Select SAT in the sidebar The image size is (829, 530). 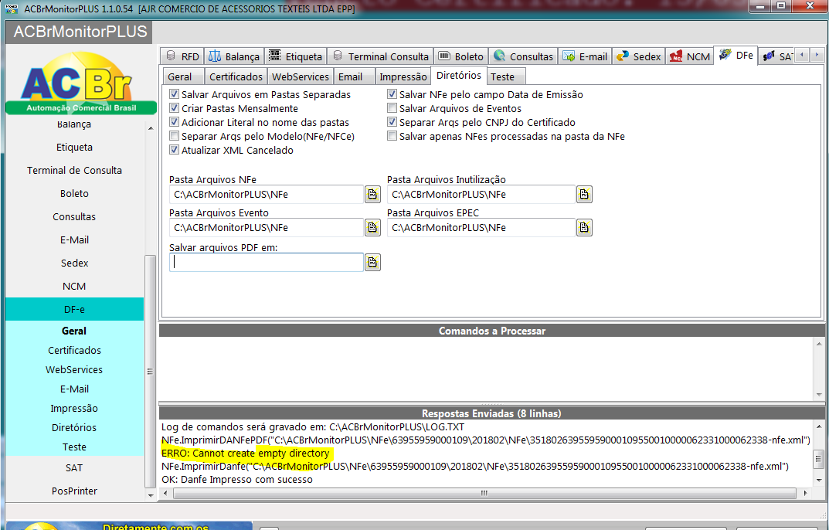click(x=74, y=467)
